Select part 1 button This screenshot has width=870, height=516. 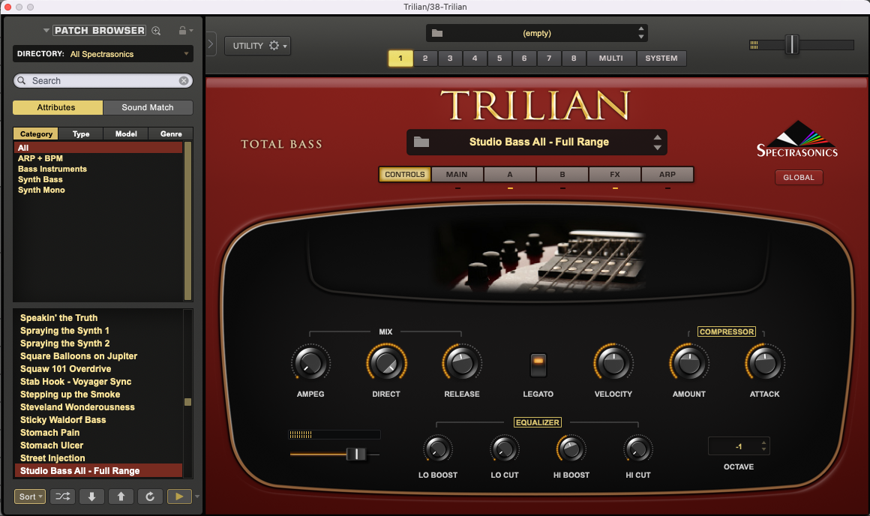coord(400,58)
